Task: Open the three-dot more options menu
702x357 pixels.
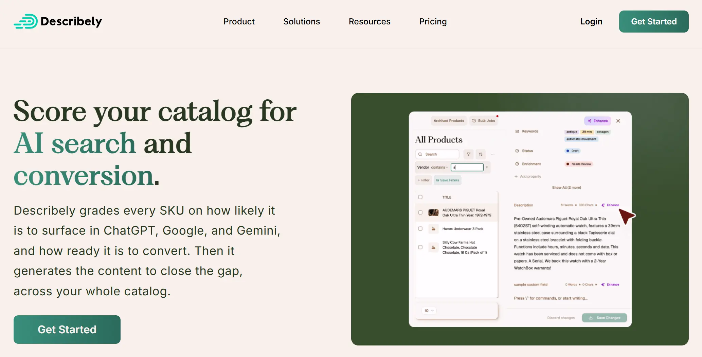Action: (493, 154)
